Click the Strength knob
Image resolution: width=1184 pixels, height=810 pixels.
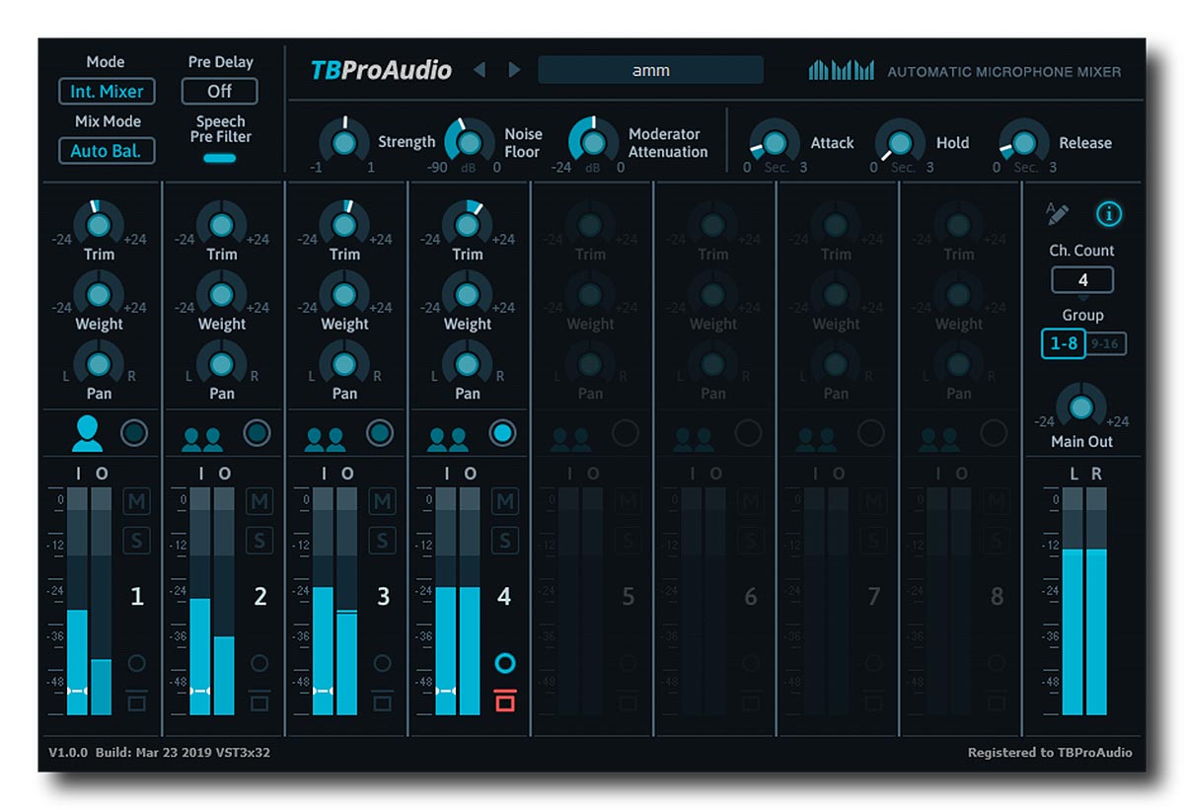coord(343,143)
